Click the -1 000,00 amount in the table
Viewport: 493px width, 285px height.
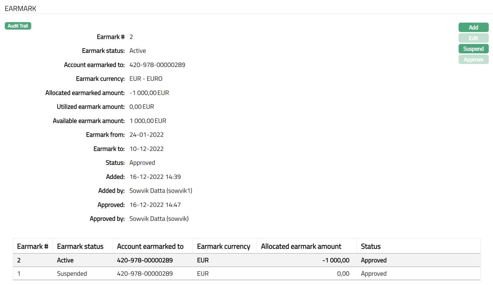click(335, 260)
